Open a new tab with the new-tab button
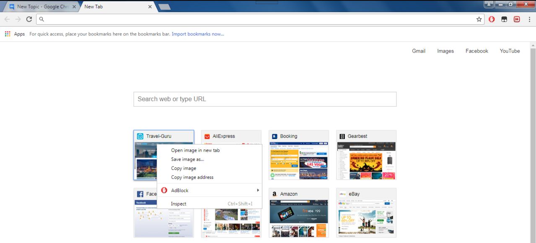536x243 pixels. [164, 7]
